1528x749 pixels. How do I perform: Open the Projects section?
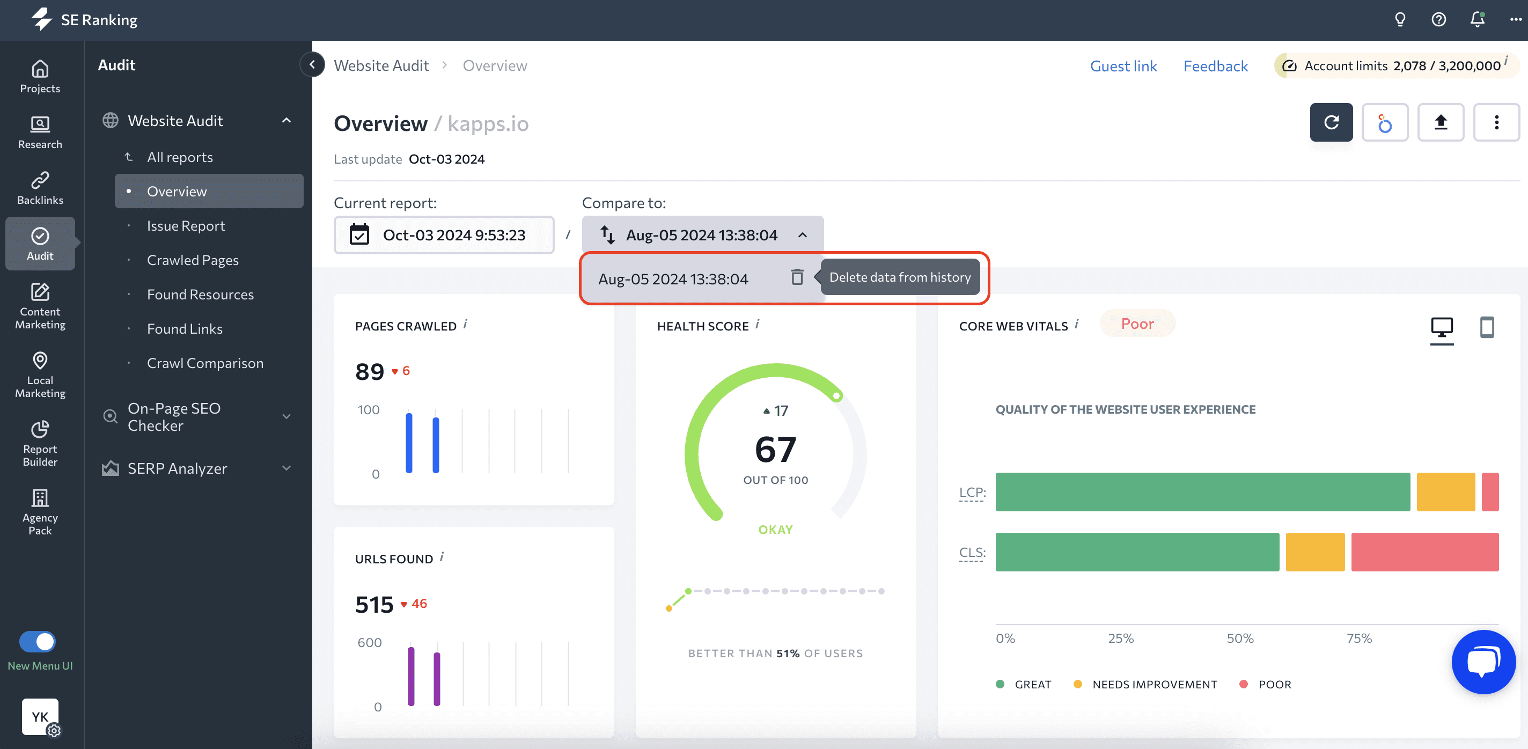point(40,77)
